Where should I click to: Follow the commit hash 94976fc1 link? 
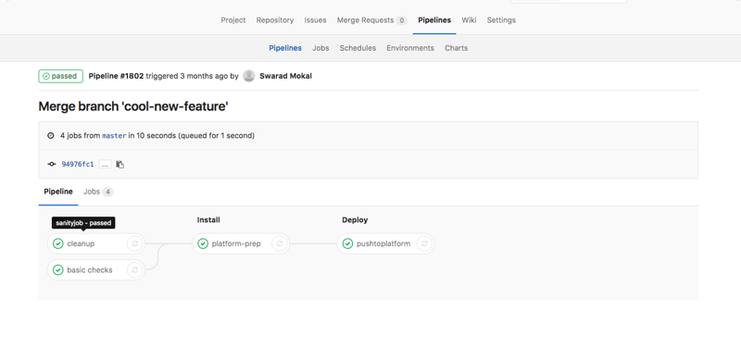point(78,165)
